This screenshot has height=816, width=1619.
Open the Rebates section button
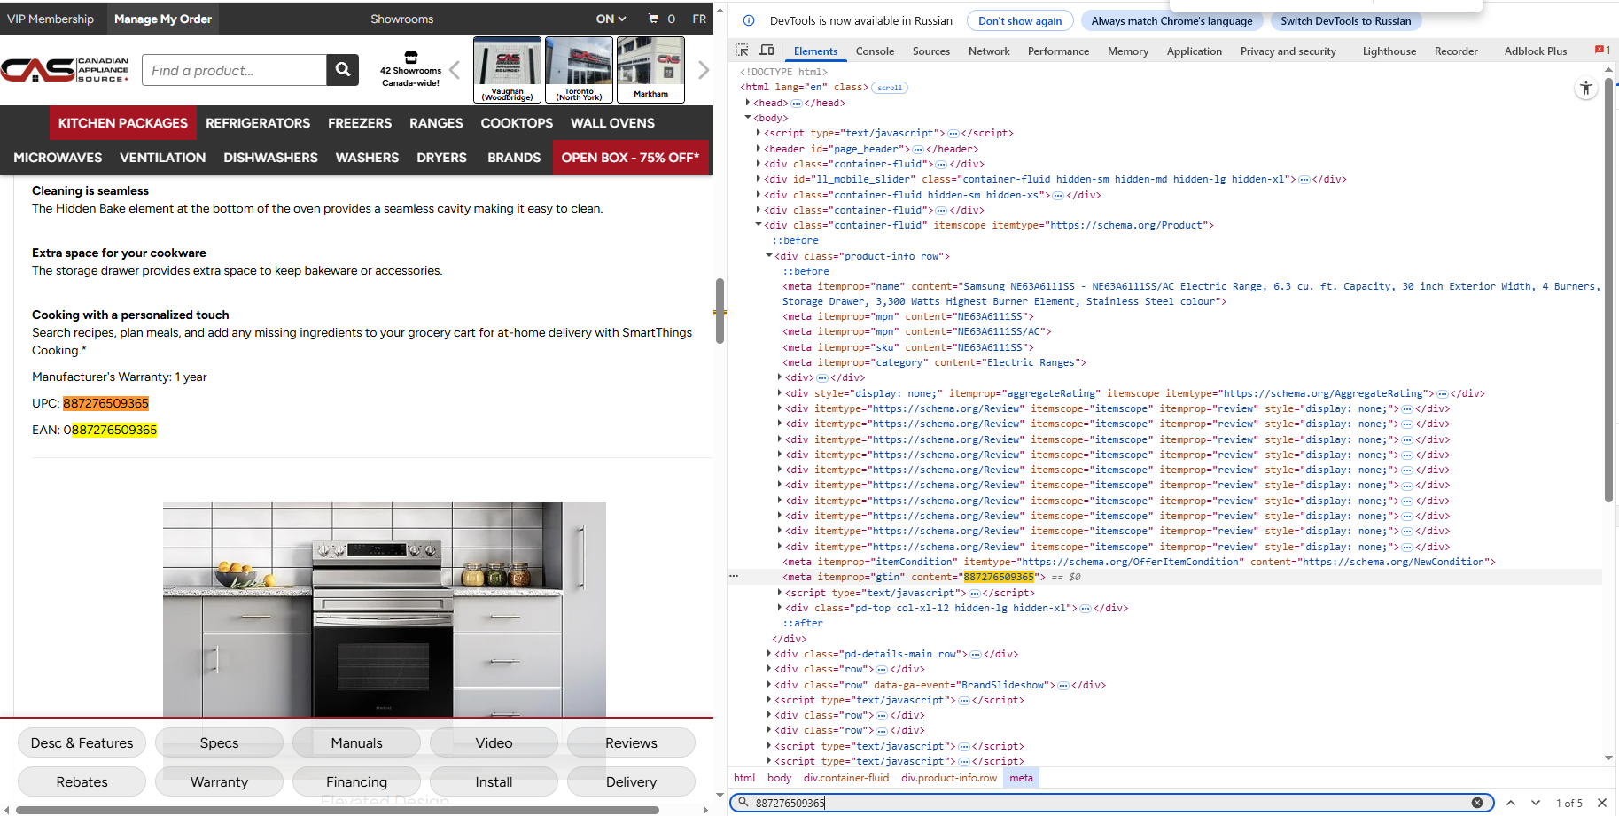pos(82,782)
